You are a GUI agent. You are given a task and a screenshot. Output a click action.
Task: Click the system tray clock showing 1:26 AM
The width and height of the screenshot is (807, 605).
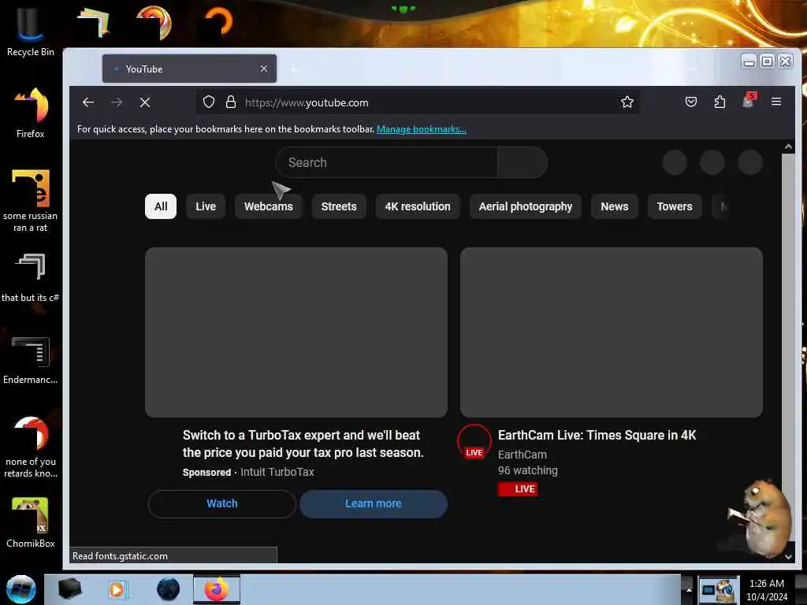pyautogui.click(x=767, y=590)
